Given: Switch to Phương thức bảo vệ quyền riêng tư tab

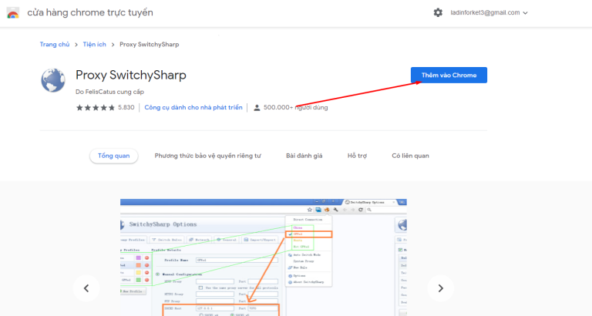Looking at the screenshot, I should (x=207, y=156).
